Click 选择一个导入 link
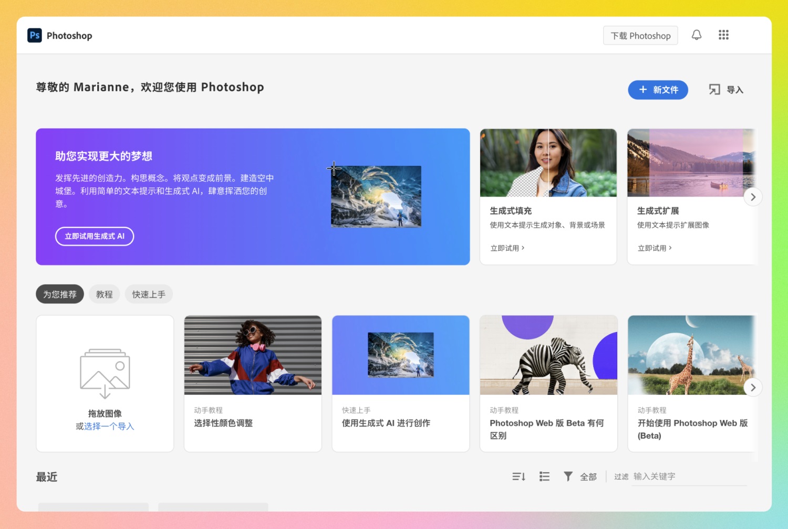 click(x=109, y=426)
